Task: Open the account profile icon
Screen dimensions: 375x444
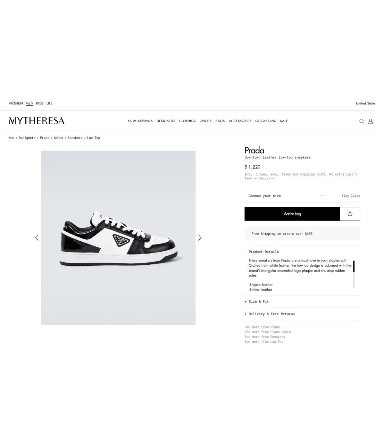Action: [370, 121]
